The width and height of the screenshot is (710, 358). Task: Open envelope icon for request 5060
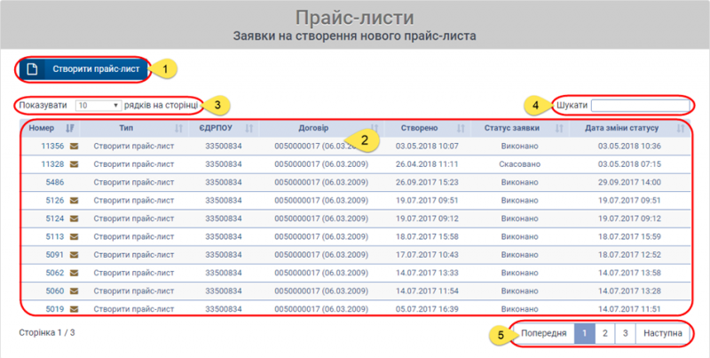[75, 291]
